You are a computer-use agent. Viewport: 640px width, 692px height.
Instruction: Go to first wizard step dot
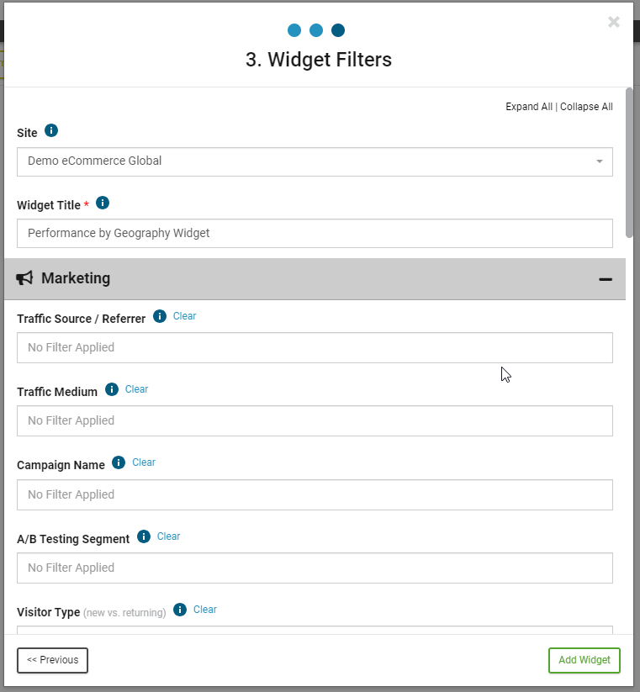click(x=294, y=30)
